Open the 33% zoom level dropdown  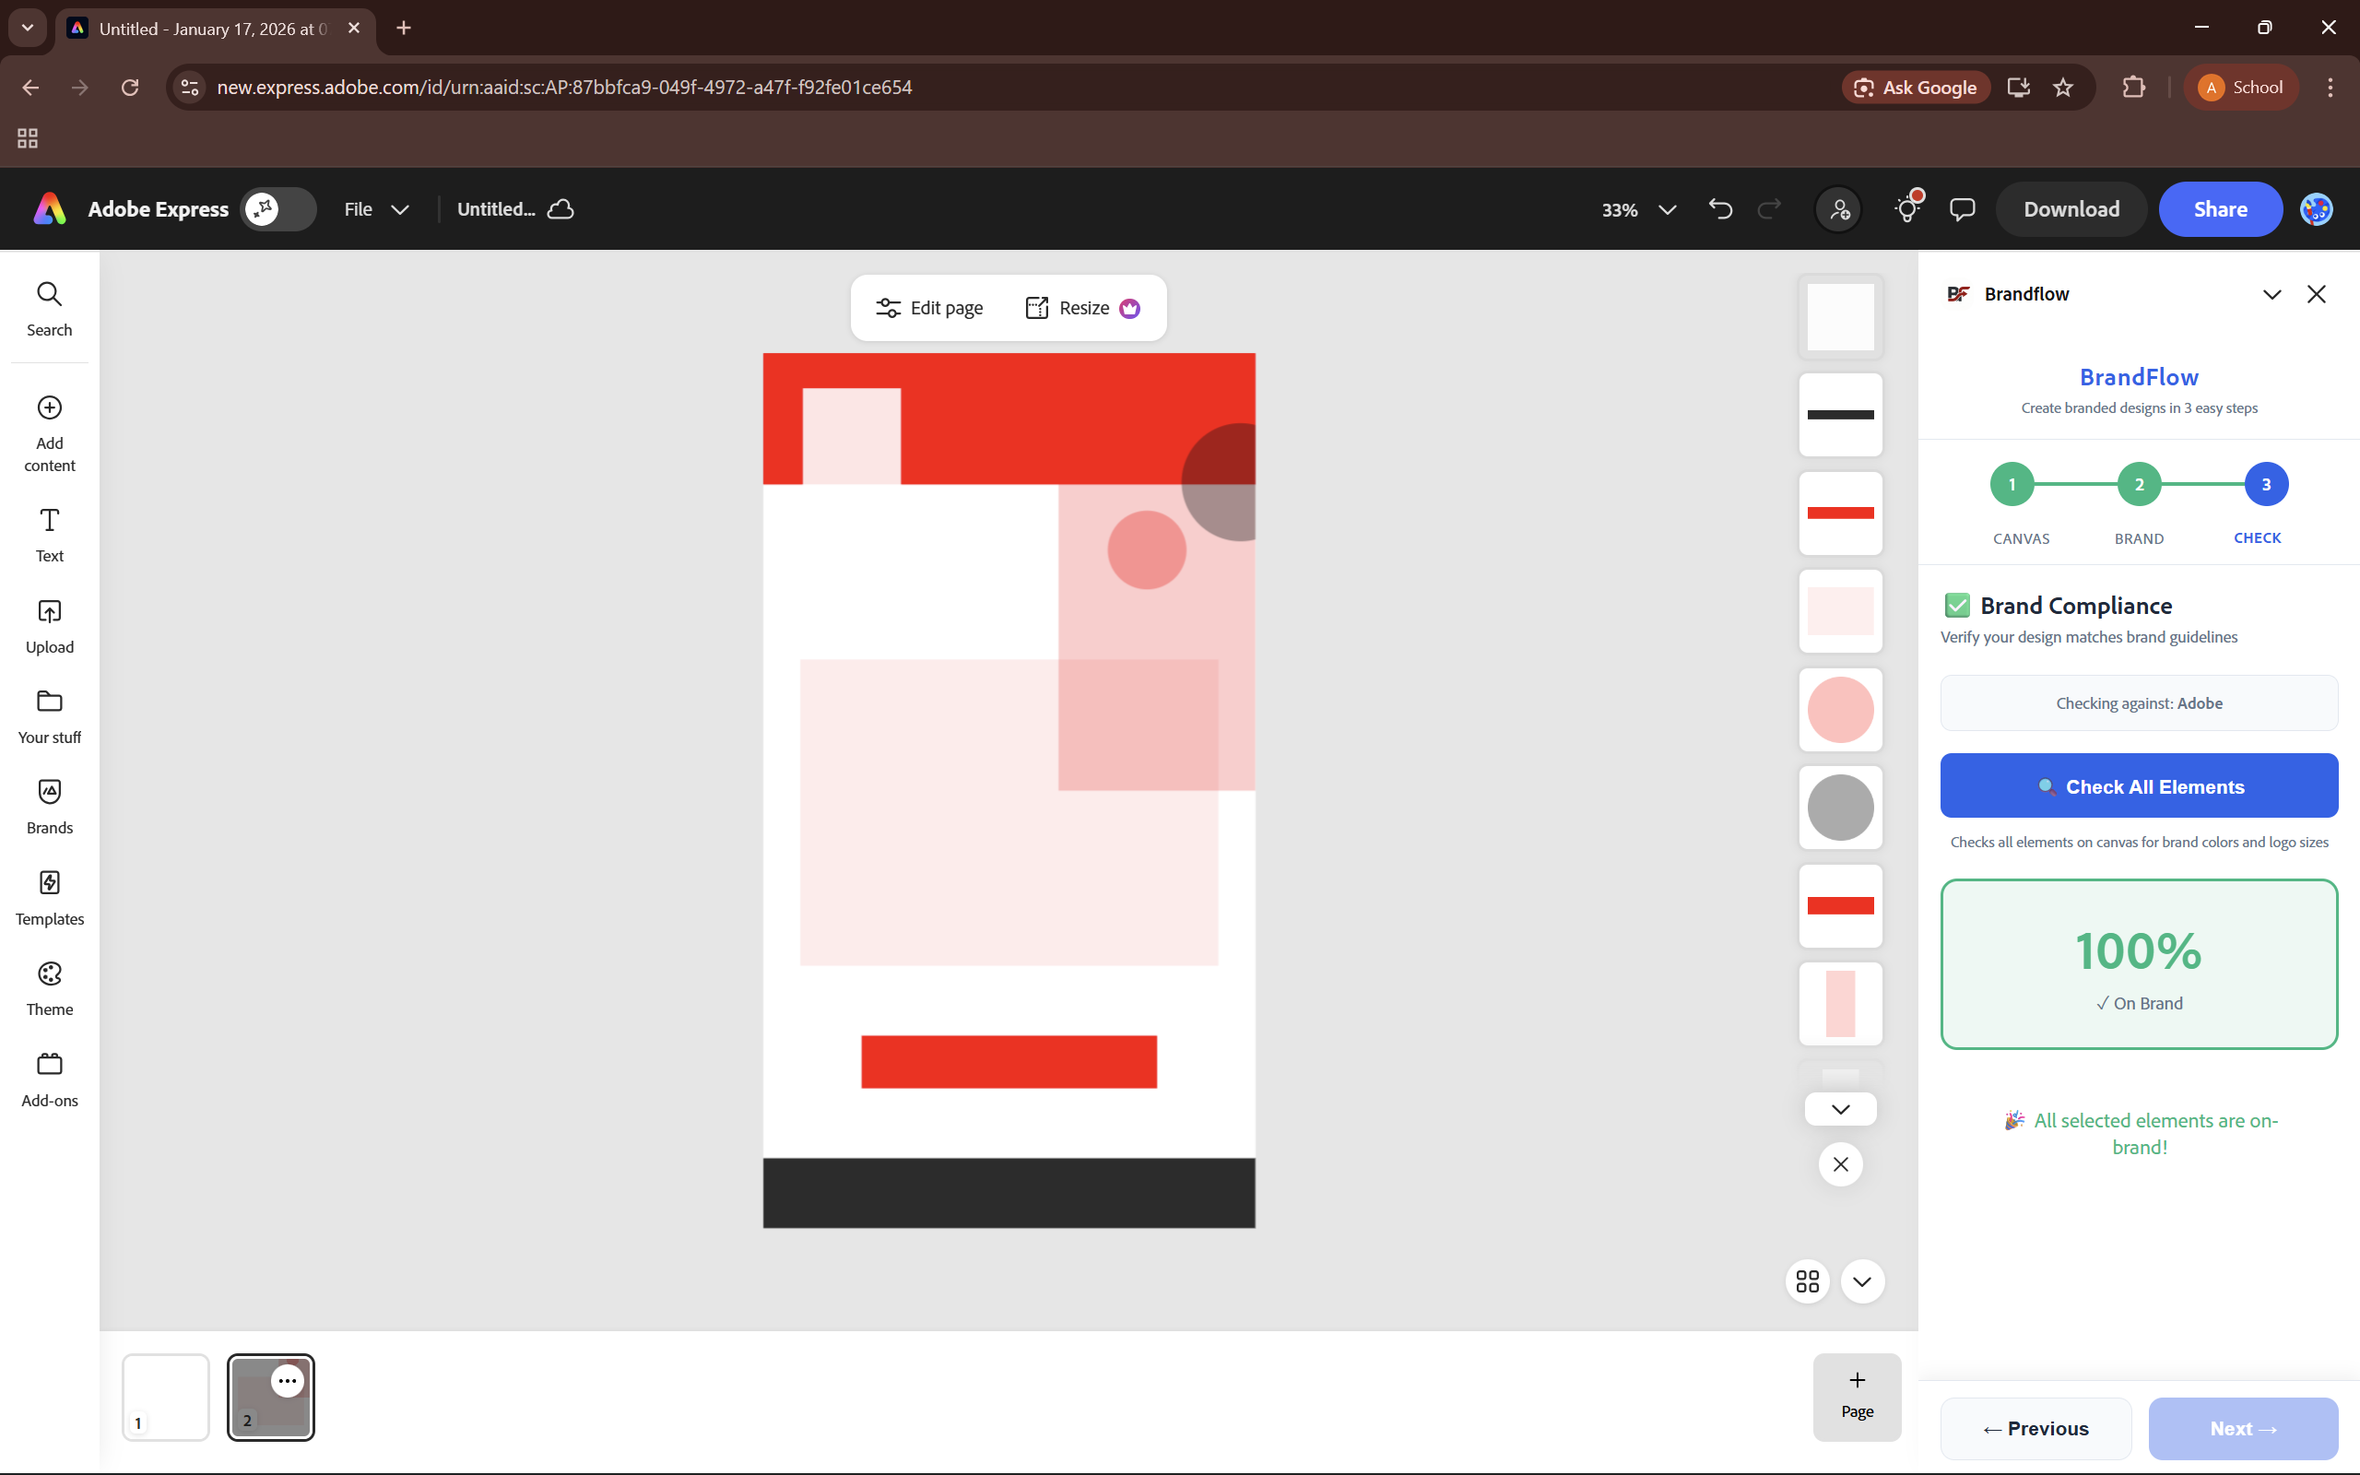click(1637, 210)
